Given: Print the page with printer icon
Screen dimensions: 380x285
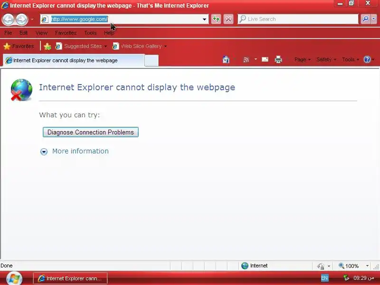Looking at the screenshot, I should (x=278, y=60).
